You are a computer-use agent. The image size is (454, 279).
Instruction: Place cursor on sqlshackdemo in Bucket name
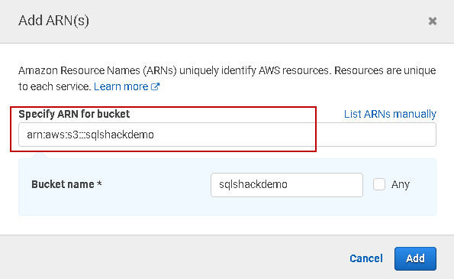click(x=253, y=184)
